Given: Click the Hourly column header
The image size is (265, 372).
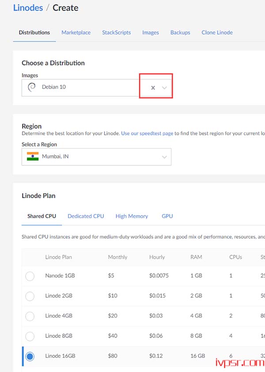Looking at the screenshot, I should pyautogui.click(x=157, y=257).
